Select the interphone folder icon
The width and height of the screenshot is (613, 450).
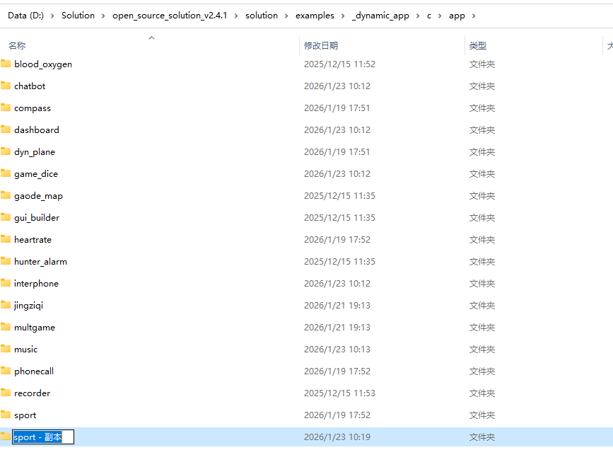[6, 282]
